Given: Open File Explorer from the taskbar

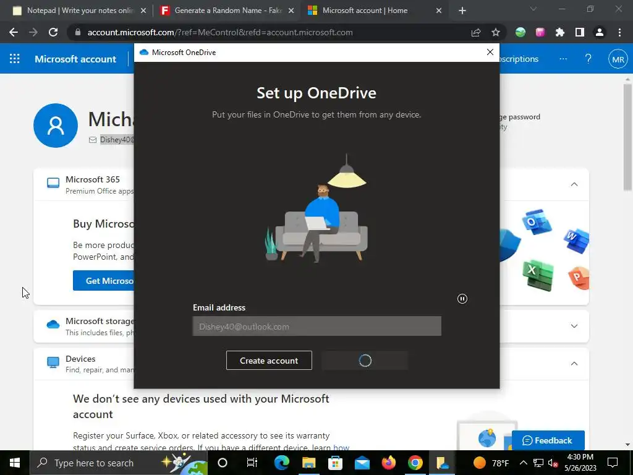Looking at the screenshot, I should [x=309, y=463].
